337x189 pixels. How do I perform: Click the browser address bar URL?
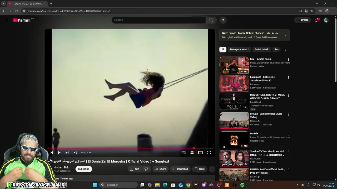coord(69,11)
